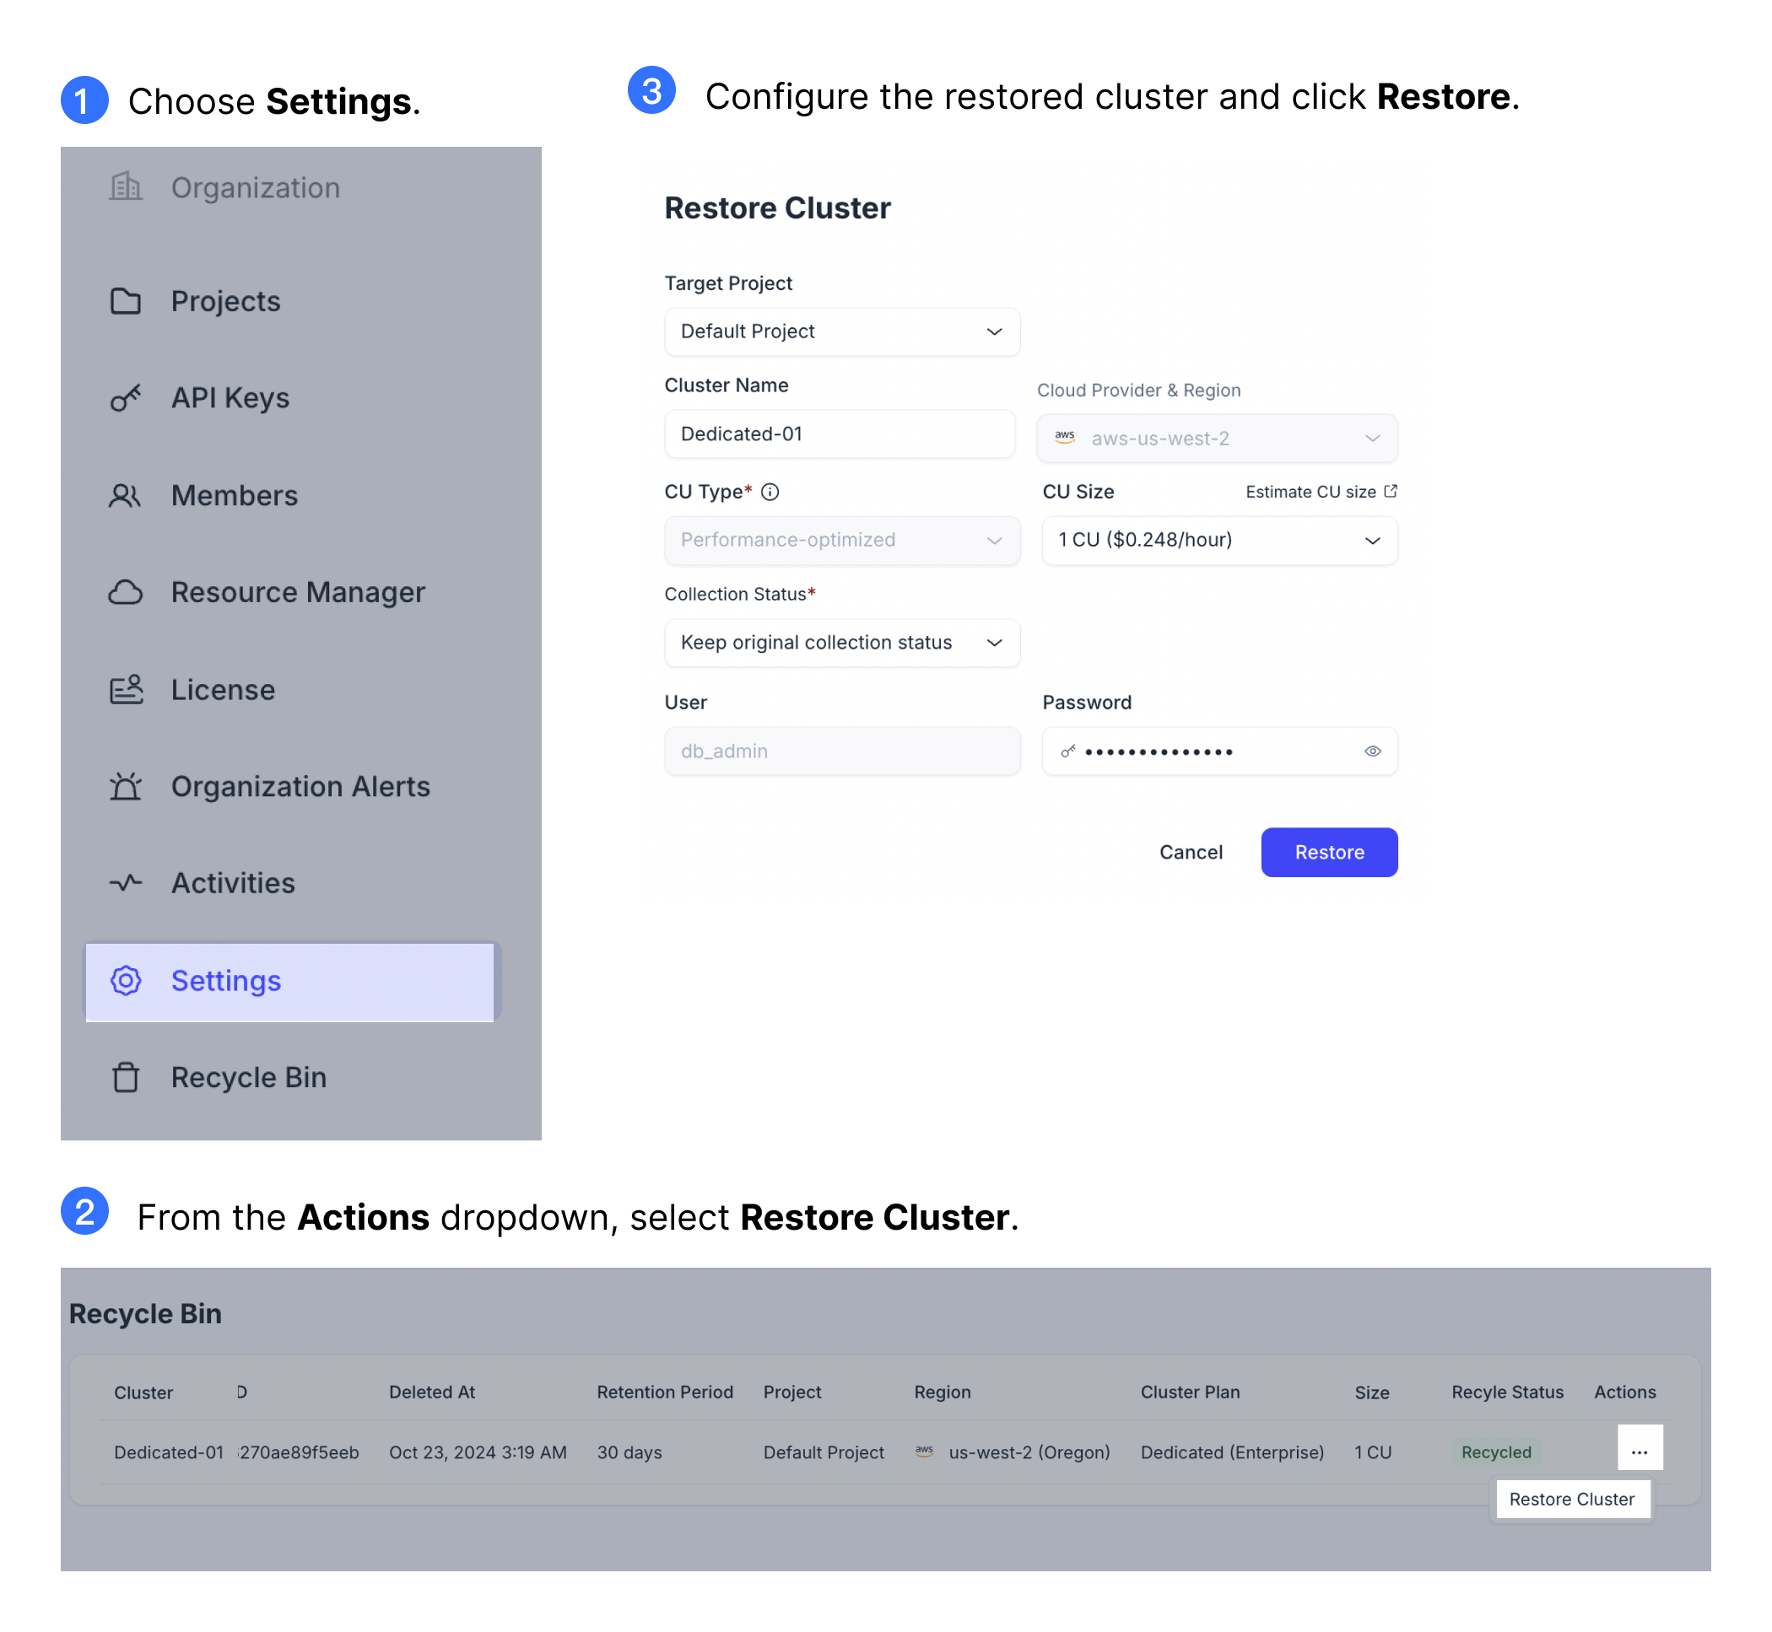
Task: Click the Members people icon
Action: [x=126, y=496]
